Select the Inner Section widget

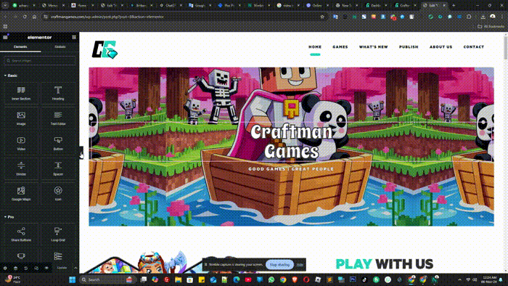pyautogui.click(x=21, y=93)
